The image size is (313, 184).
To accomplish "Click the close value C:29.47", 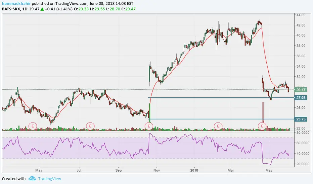I will [129, 9].
